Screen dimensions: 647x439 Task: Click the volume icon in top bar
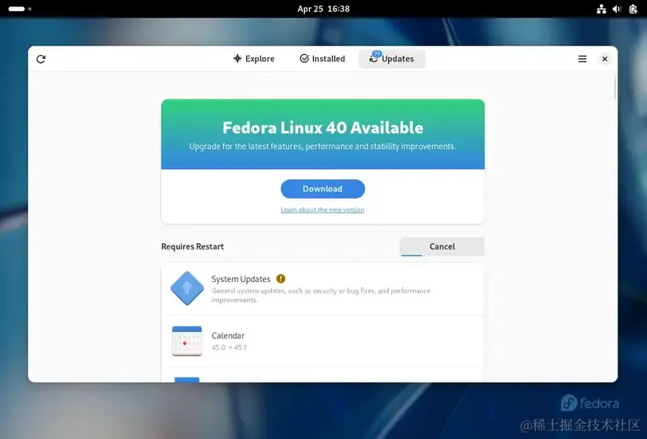point(617,9)
